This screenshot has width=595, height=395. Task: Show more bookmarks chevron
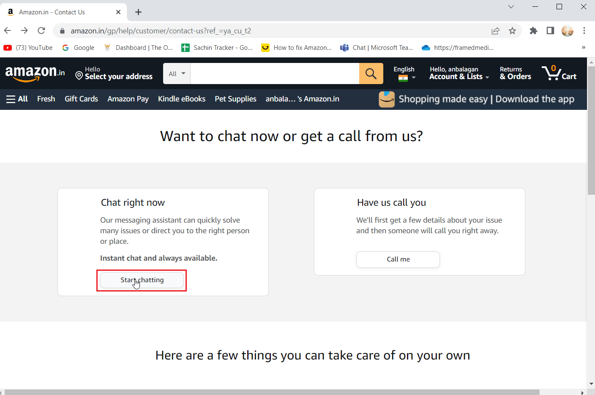click(584, 47)
